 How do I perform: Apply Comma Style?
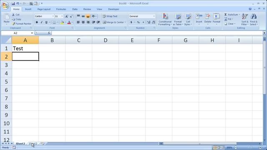(143, 22)
